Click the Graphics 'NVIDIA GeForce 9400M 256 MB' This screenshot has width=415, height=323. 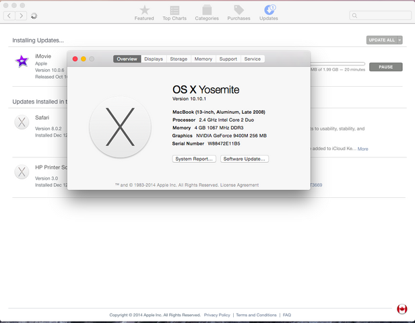(231, 136)
